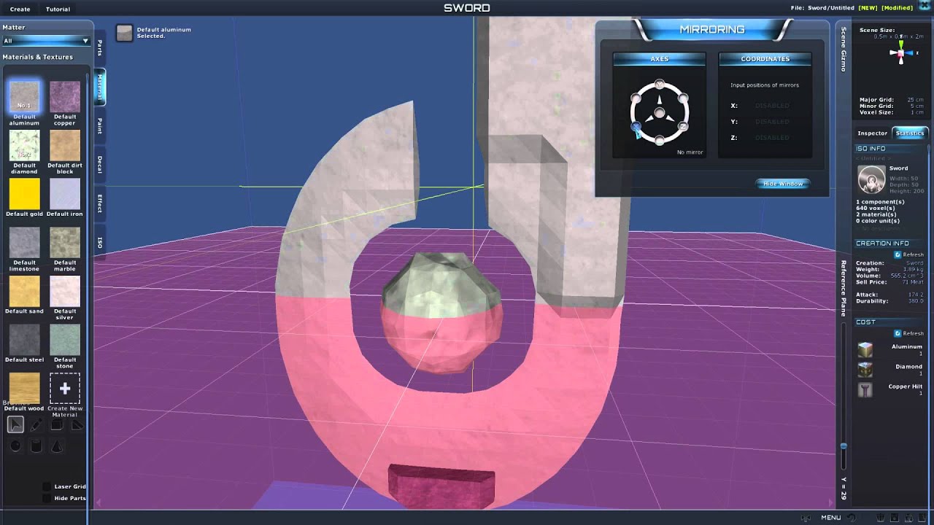Click the center node of mirror axes wheel

point(660,113)
